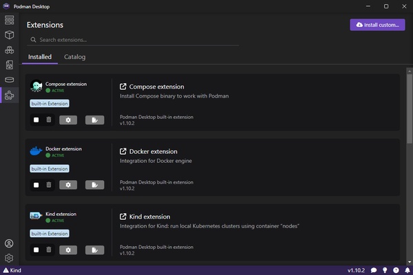The height and width of the screenshot is (275, 413).
Task: Open Kind extension settings gear
Action: point(68,250)
